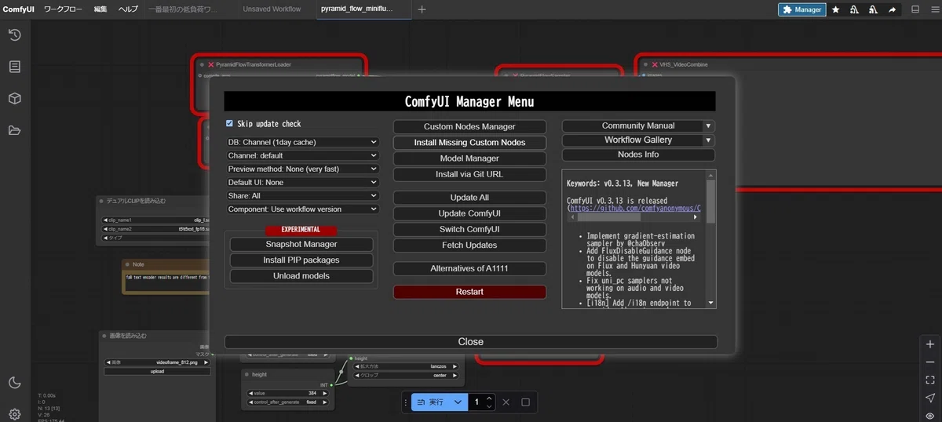Viewport: 942px width, 422px height.
Task: Click the Update ComfyUI button
Action: tap(469, 213)
